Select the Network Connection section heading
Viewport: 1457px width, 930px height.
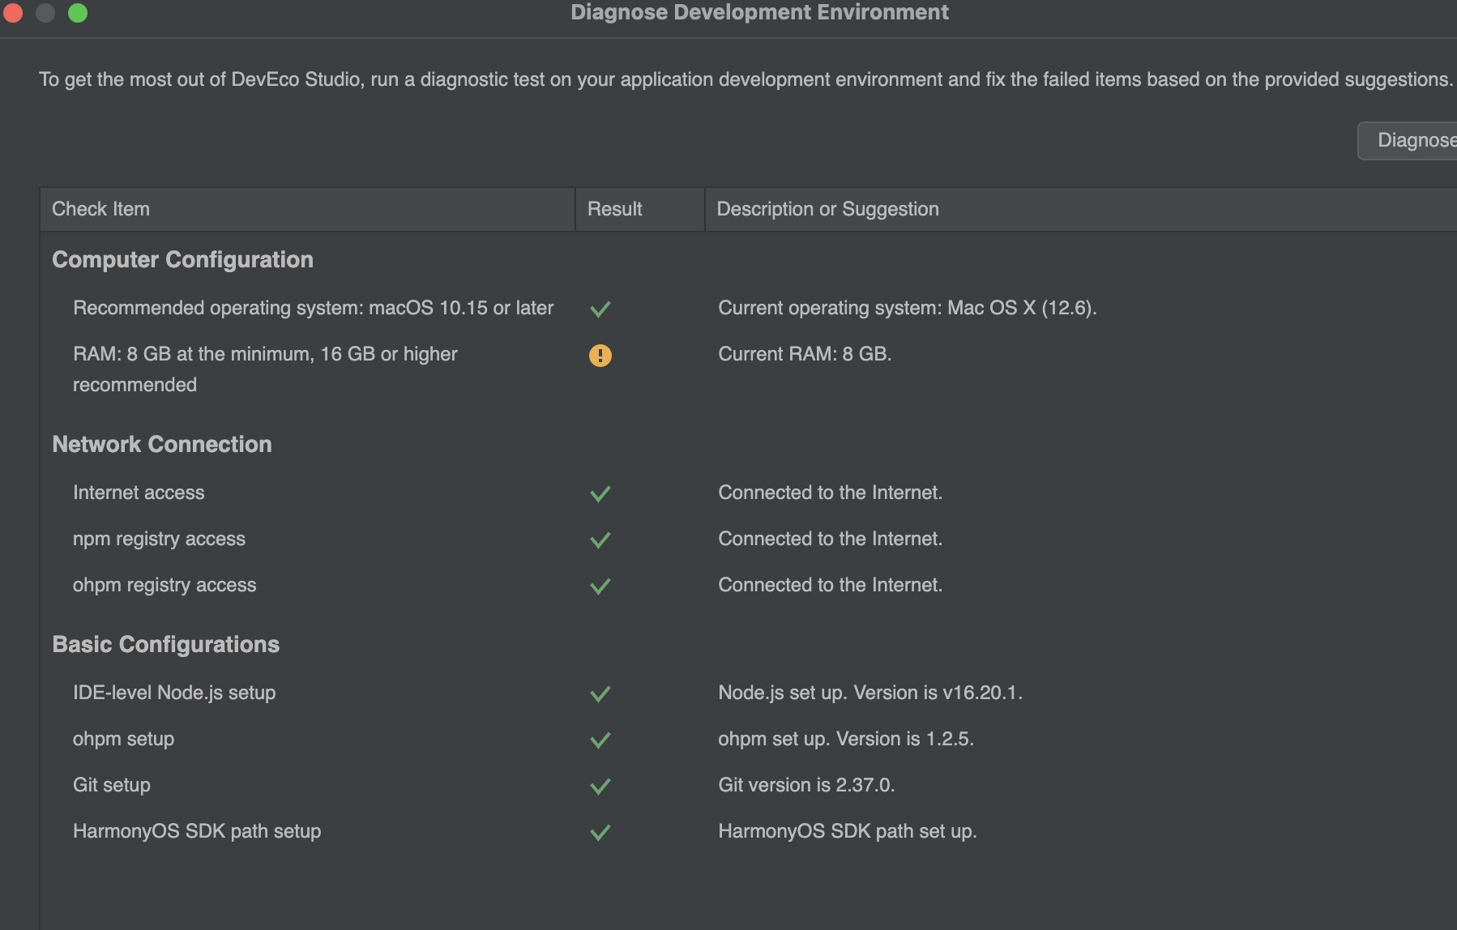click(162, 444)
